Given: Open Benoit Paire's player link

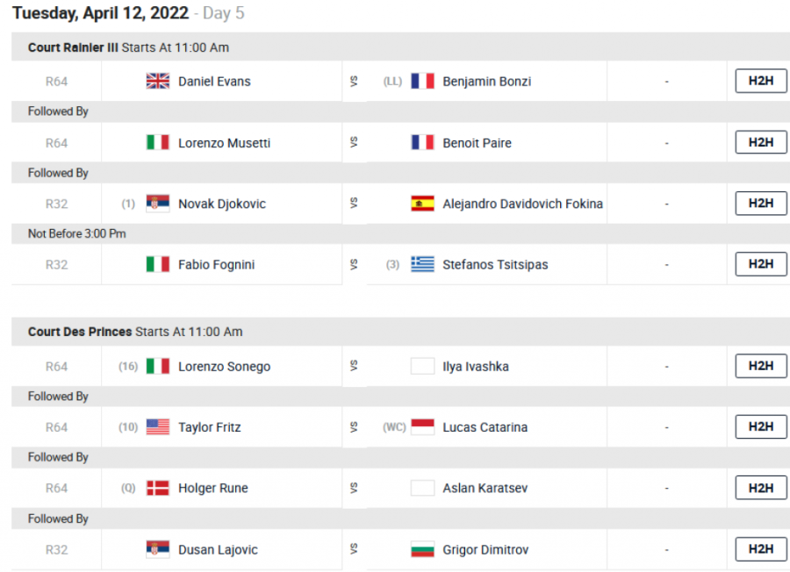Looking at the screenshot, I should (x=477, y=143).
